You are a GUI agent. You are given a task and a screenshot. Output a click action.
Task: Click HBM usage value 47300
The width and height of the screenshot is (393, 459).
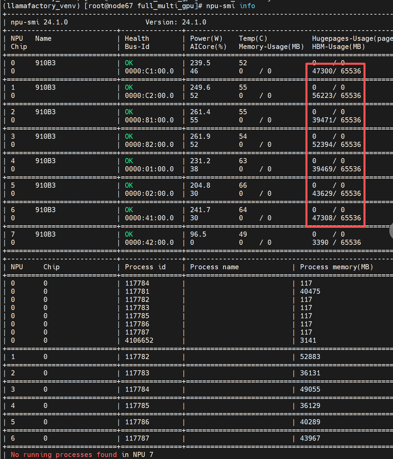click(x=322, y=71)
